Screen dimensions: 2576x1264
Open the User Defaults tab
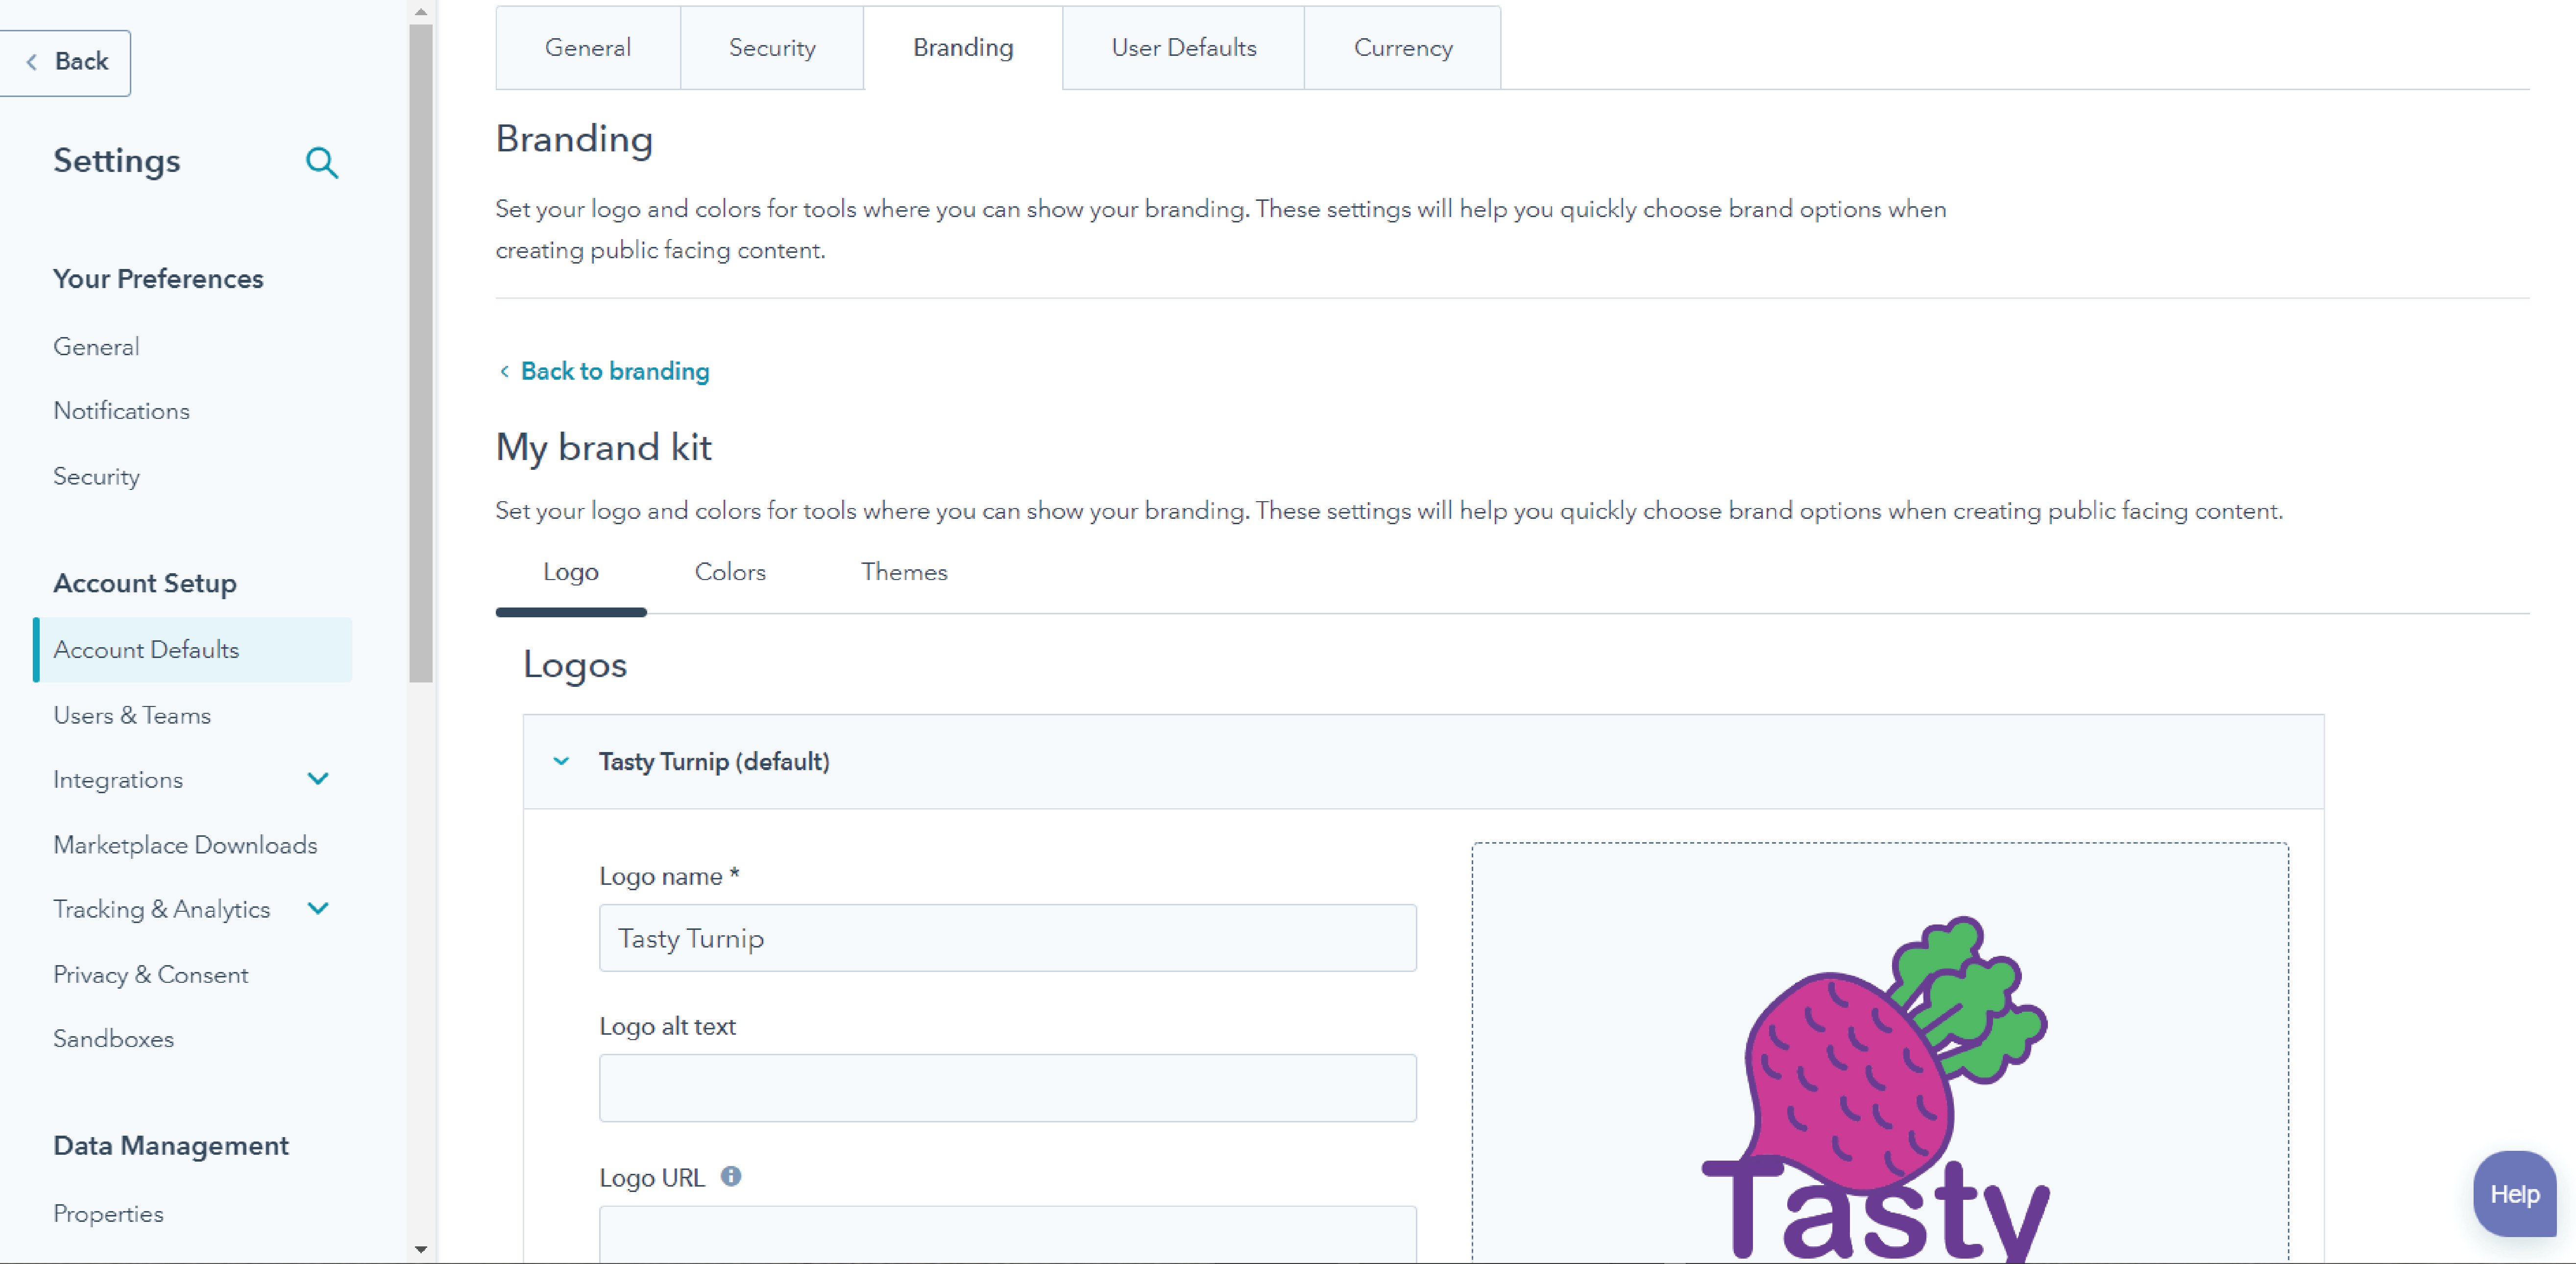click(x=1184, y=48)
